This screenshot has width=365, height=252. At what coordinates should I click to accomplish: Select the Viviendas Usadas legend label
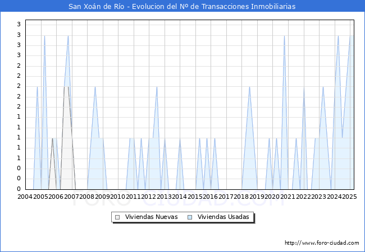click(223, 217)
